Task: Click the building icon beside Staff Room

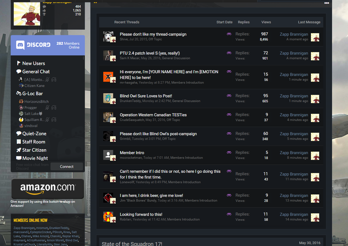Action: (x=19, y=142)
